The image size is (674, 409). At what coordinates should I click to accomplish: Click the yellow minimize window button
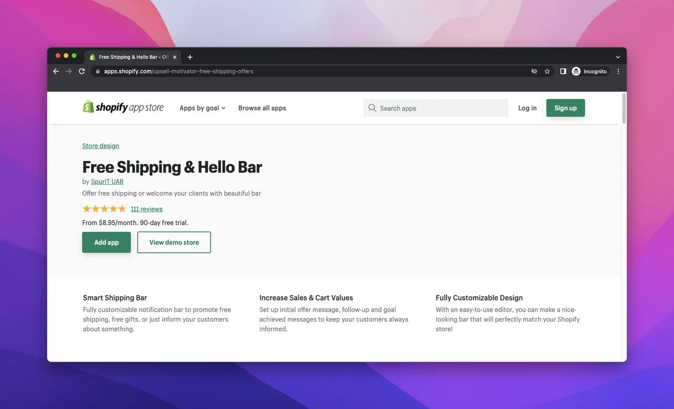pyautogui.click(x=66, y=56)
